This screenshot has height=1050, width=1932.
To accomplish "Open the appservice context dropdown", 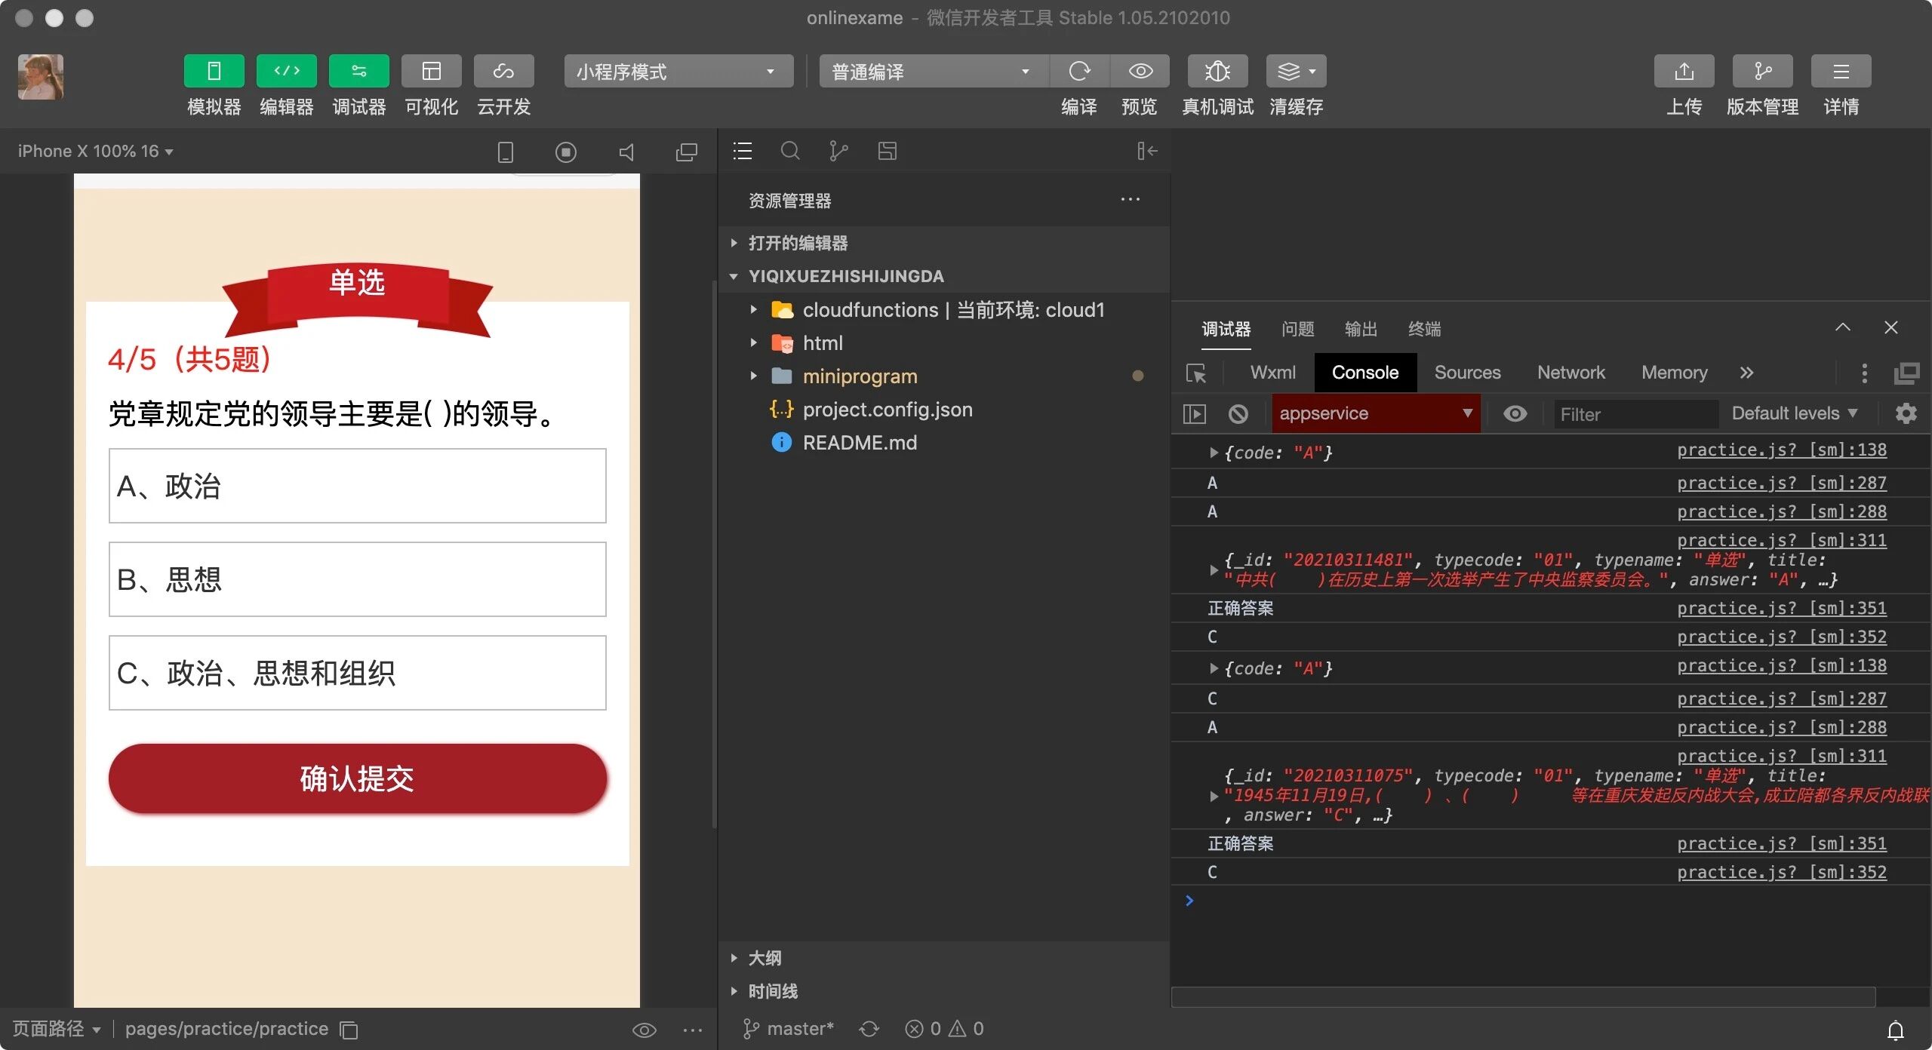I will (1375, 414).
